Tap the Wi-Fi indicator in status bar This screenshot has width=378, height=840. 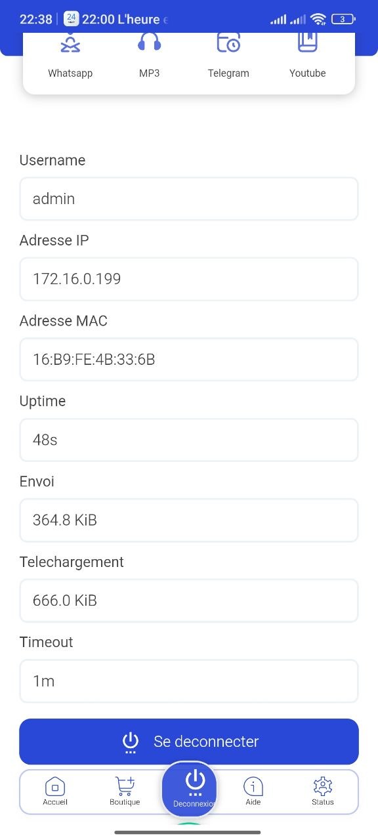(318, 19)
